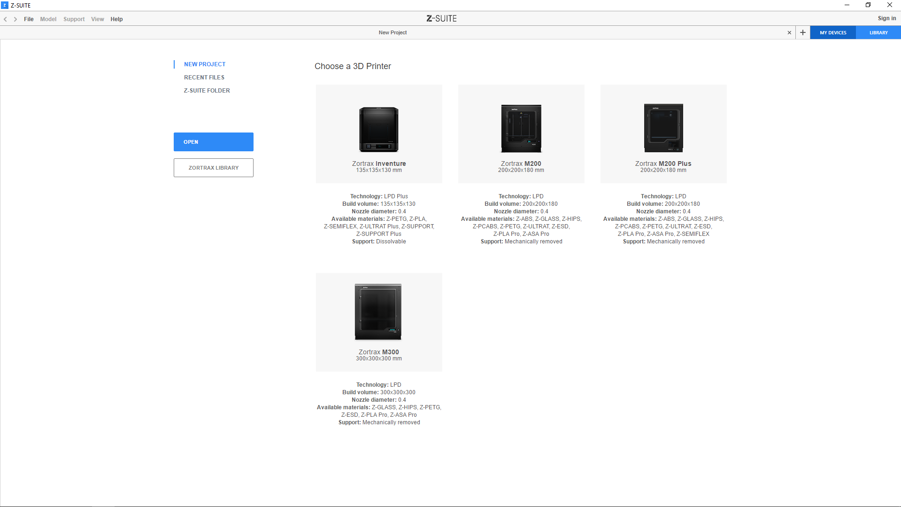Open the View menu
Screen dimensions: 901x507
point(97,19)
